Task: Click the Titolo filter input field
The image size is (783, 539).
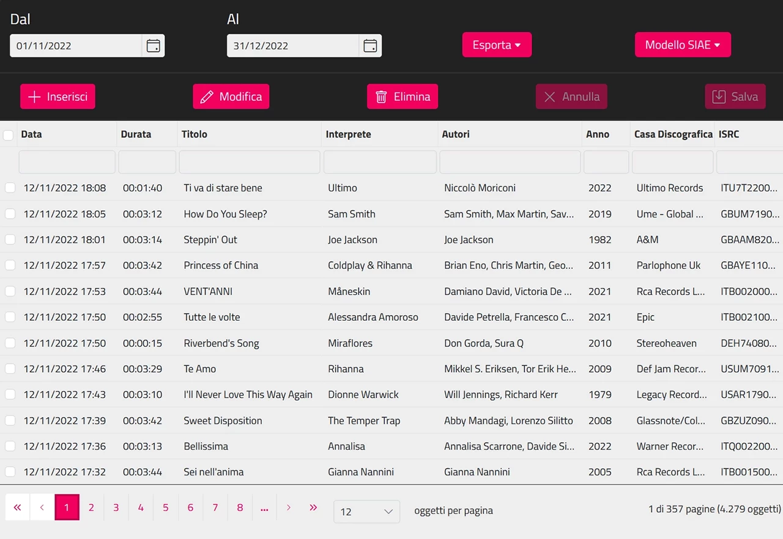Action: tap(250, 162)
